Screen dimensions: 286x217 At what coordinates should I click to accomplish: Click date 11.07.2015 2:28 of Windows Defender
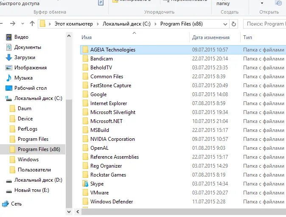[x=209, y=202]
